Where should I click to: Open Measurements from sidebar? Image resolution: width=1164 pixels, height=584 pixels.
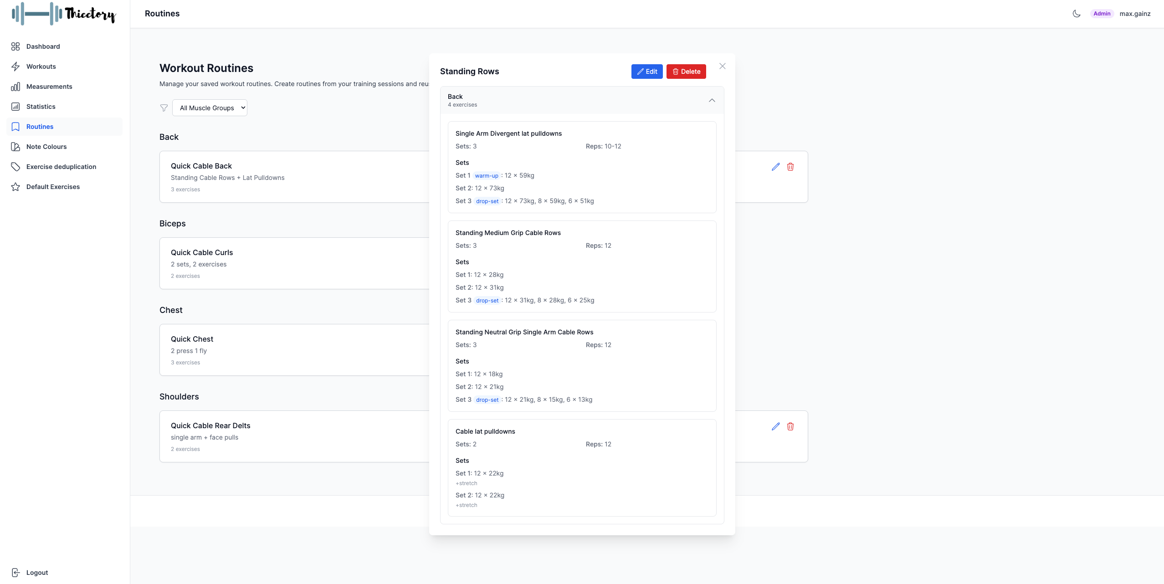[x=49, y=87]
